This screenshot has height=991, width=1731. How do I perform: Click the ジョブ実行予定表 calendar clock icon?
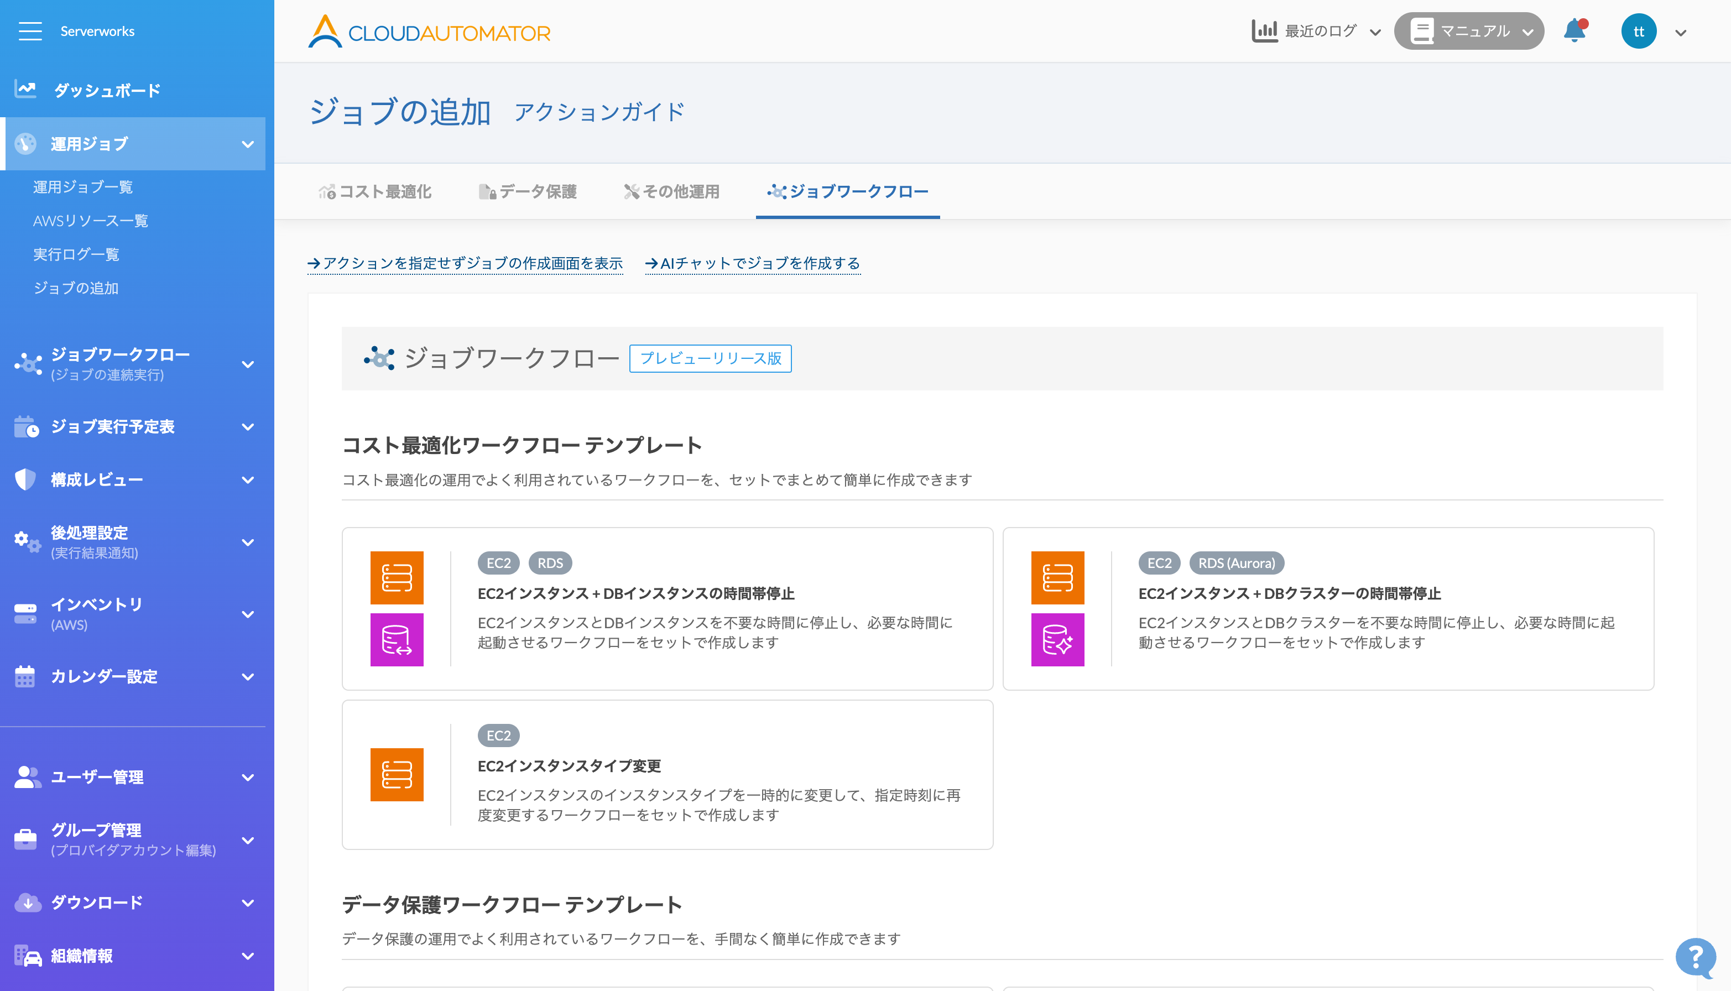(x=27, y=427)
